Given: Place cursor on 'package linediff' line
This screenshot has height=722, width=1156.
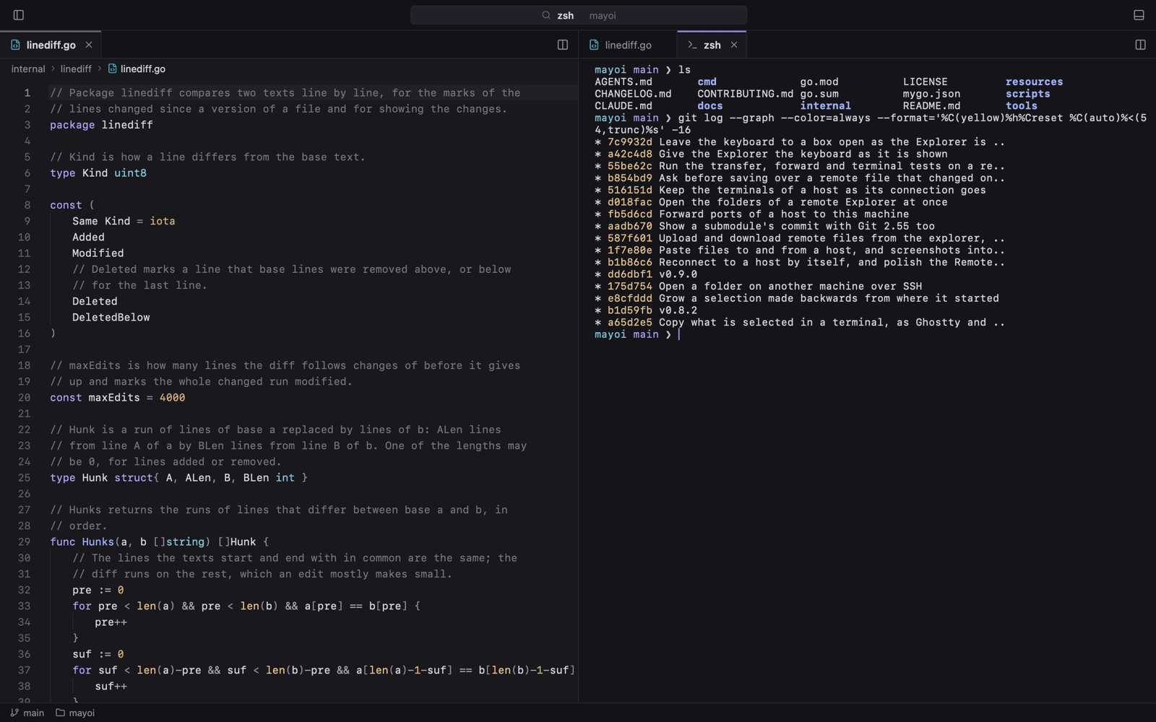Looking at the screenshot, I should pyautogui.click(x=101, y=125).
